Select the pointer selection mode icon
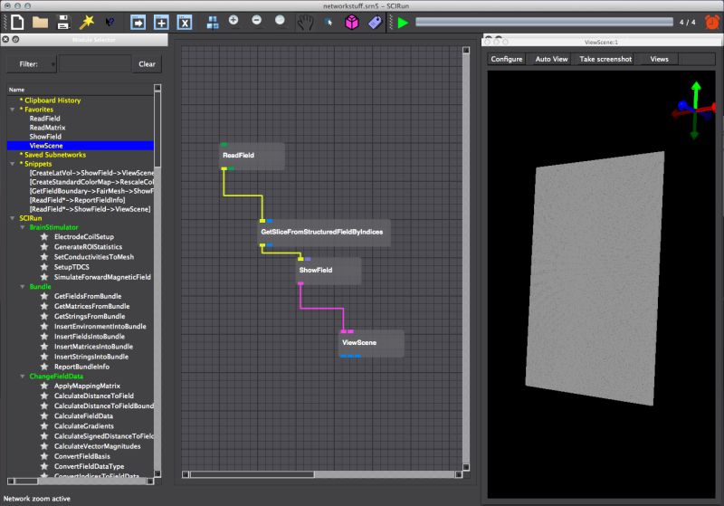Screen dimensions: 724x506 click(x=329, y=22)
